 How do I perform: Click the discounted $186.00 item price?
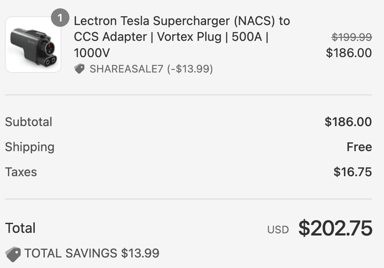349,53
